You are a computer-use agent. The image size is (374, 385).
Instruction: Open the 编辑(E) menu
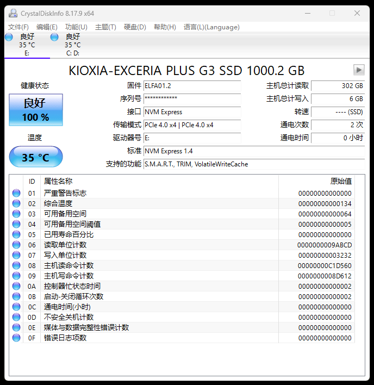(x=47, y=27)
